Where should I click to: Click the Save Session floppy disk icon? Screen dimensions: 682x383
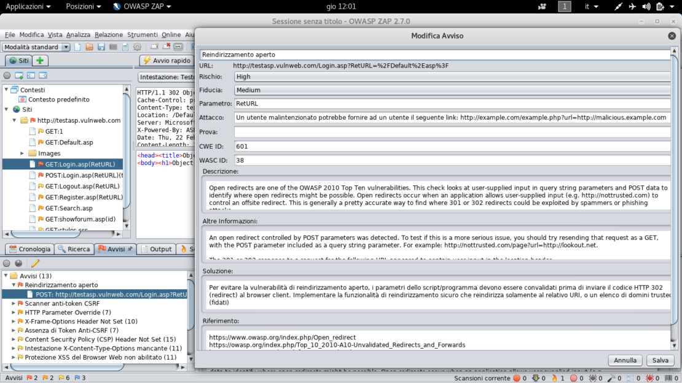[x=101, y=47]
